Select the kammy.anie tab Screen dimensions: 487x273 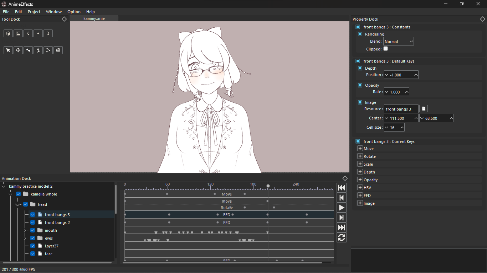pos(94,18)
